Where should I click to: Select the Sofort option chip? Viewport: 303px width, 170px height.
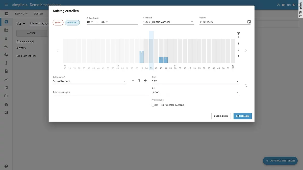click(x=58, y=23)
